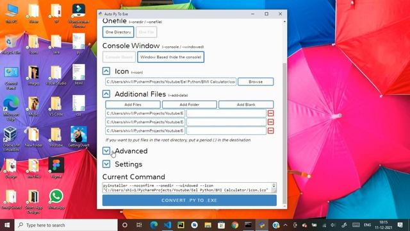Select the Jar files folder on desktop

coord(33,168)
